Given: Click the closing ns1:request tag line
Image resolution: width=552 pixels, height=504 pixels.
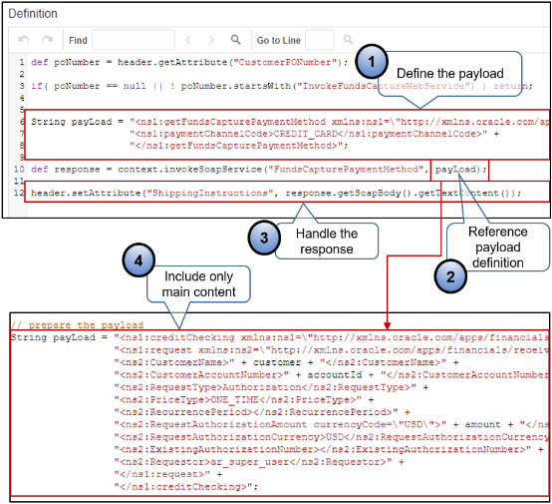Looking at the screenshot, I should tap(168, 474).
